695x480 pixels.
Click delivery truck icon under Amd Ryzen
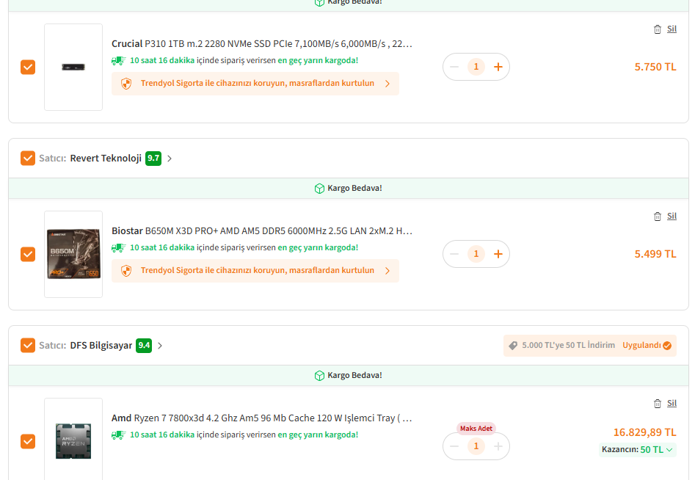click(x=118, y=434)
